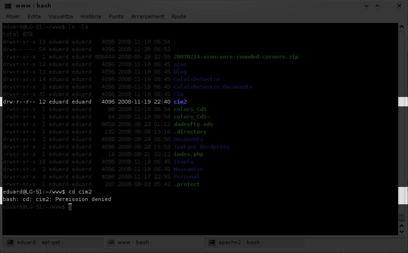Open the Arranjament settings menu
The image size is (408, 253).
pos(148,16)
